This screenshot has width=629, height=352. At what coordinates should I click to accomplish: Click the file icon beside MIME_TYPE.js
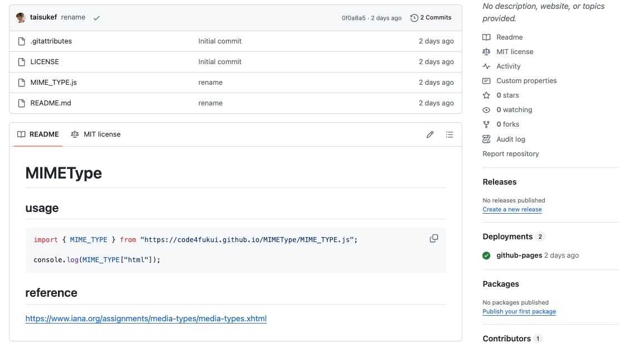click(22, 83)
